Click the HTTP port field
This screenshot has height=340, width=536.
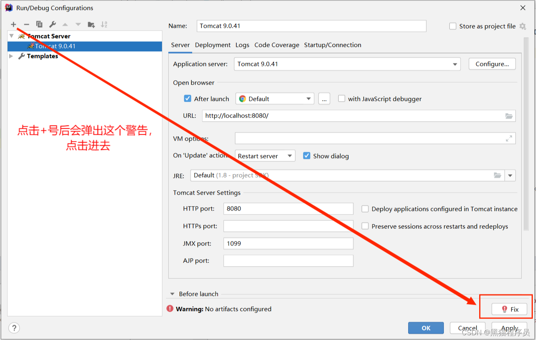288,209
